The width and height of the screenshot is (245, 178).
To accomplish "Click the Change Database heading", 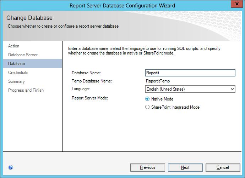I will tap(29, 18).
